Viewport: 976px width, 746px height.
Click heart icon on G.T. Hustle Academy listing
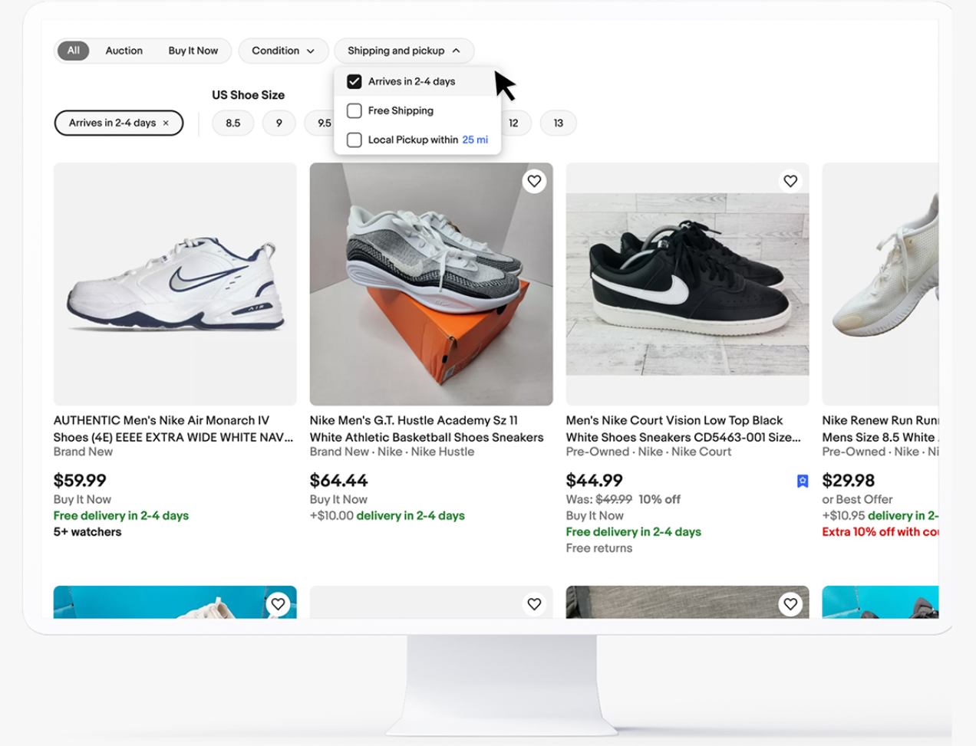[x=534, y=182]
